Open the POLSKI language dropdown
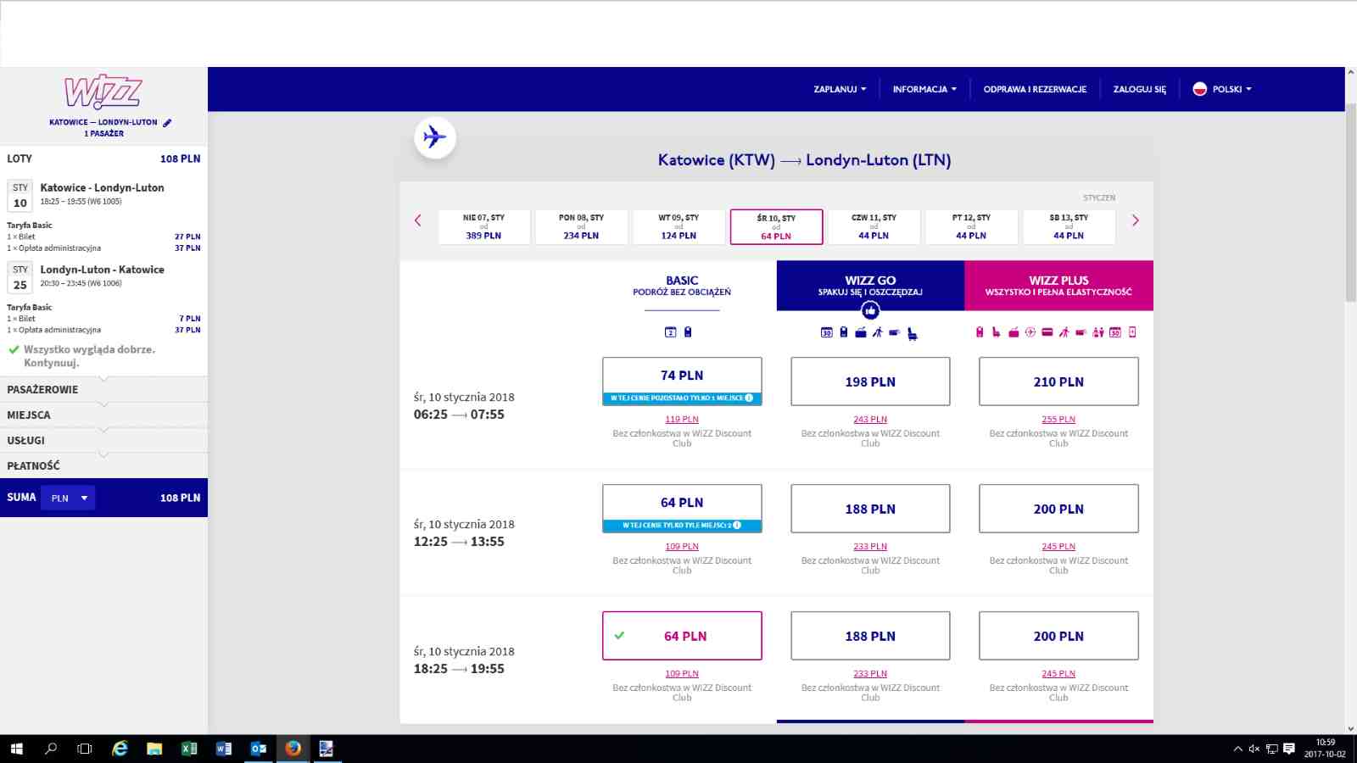This screenshot has height=763, width=1357. point(1222,89)
